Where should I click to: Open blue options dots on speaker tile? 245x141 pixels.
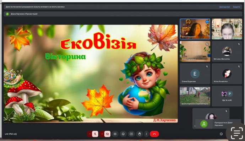(207, 22)
